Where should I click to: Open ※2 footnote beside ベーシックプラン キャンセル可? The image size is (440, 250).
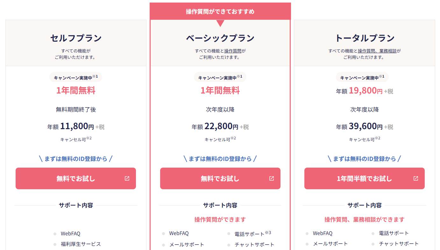point(233,138)
